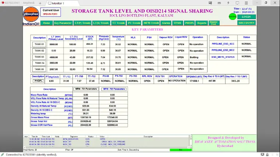Open TANK 02 details
Image resolution: width=280 pixels, height=157 pixels.
tap(39, 51)
